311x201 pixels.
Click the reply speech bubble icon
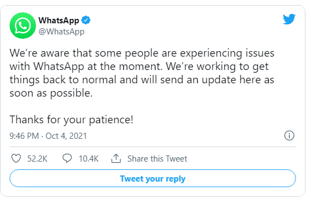[67, 159]
